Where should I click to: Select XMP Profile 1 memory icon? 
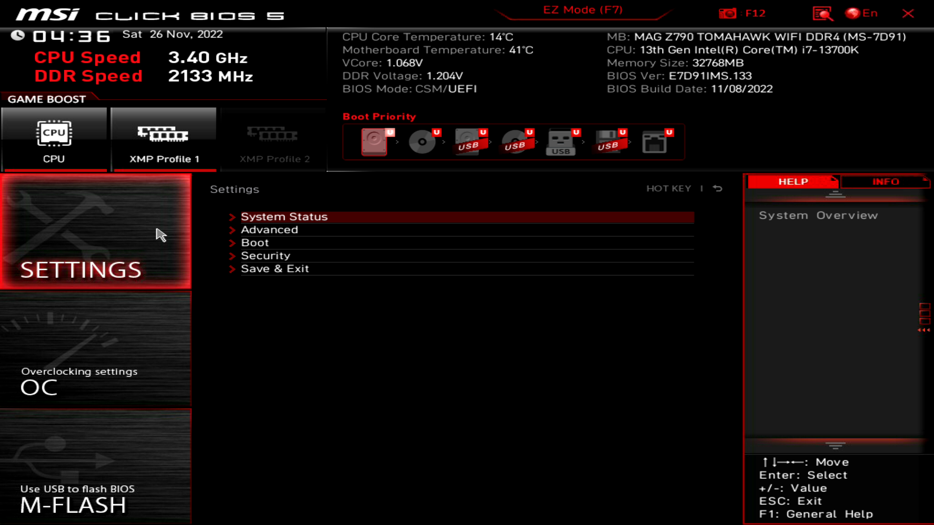point(162,133)
